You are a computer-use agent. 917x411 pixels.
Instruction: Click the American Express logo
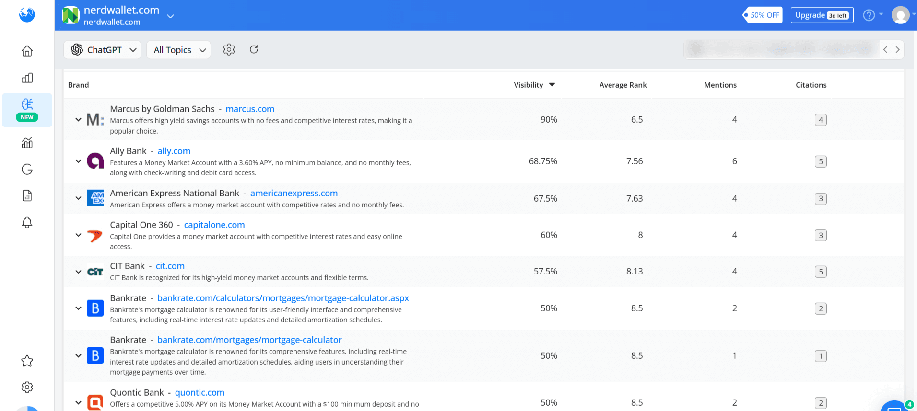(x=95, y=198)
